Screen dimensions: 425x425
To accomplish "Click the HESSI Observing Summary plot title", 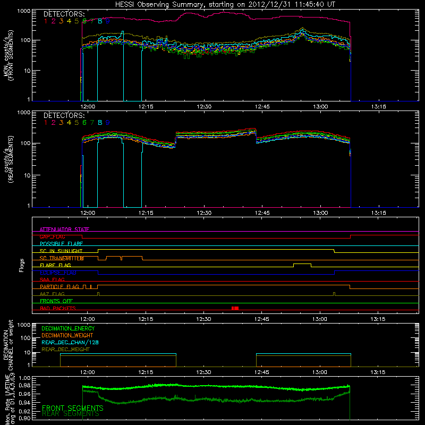I will 225,5.
